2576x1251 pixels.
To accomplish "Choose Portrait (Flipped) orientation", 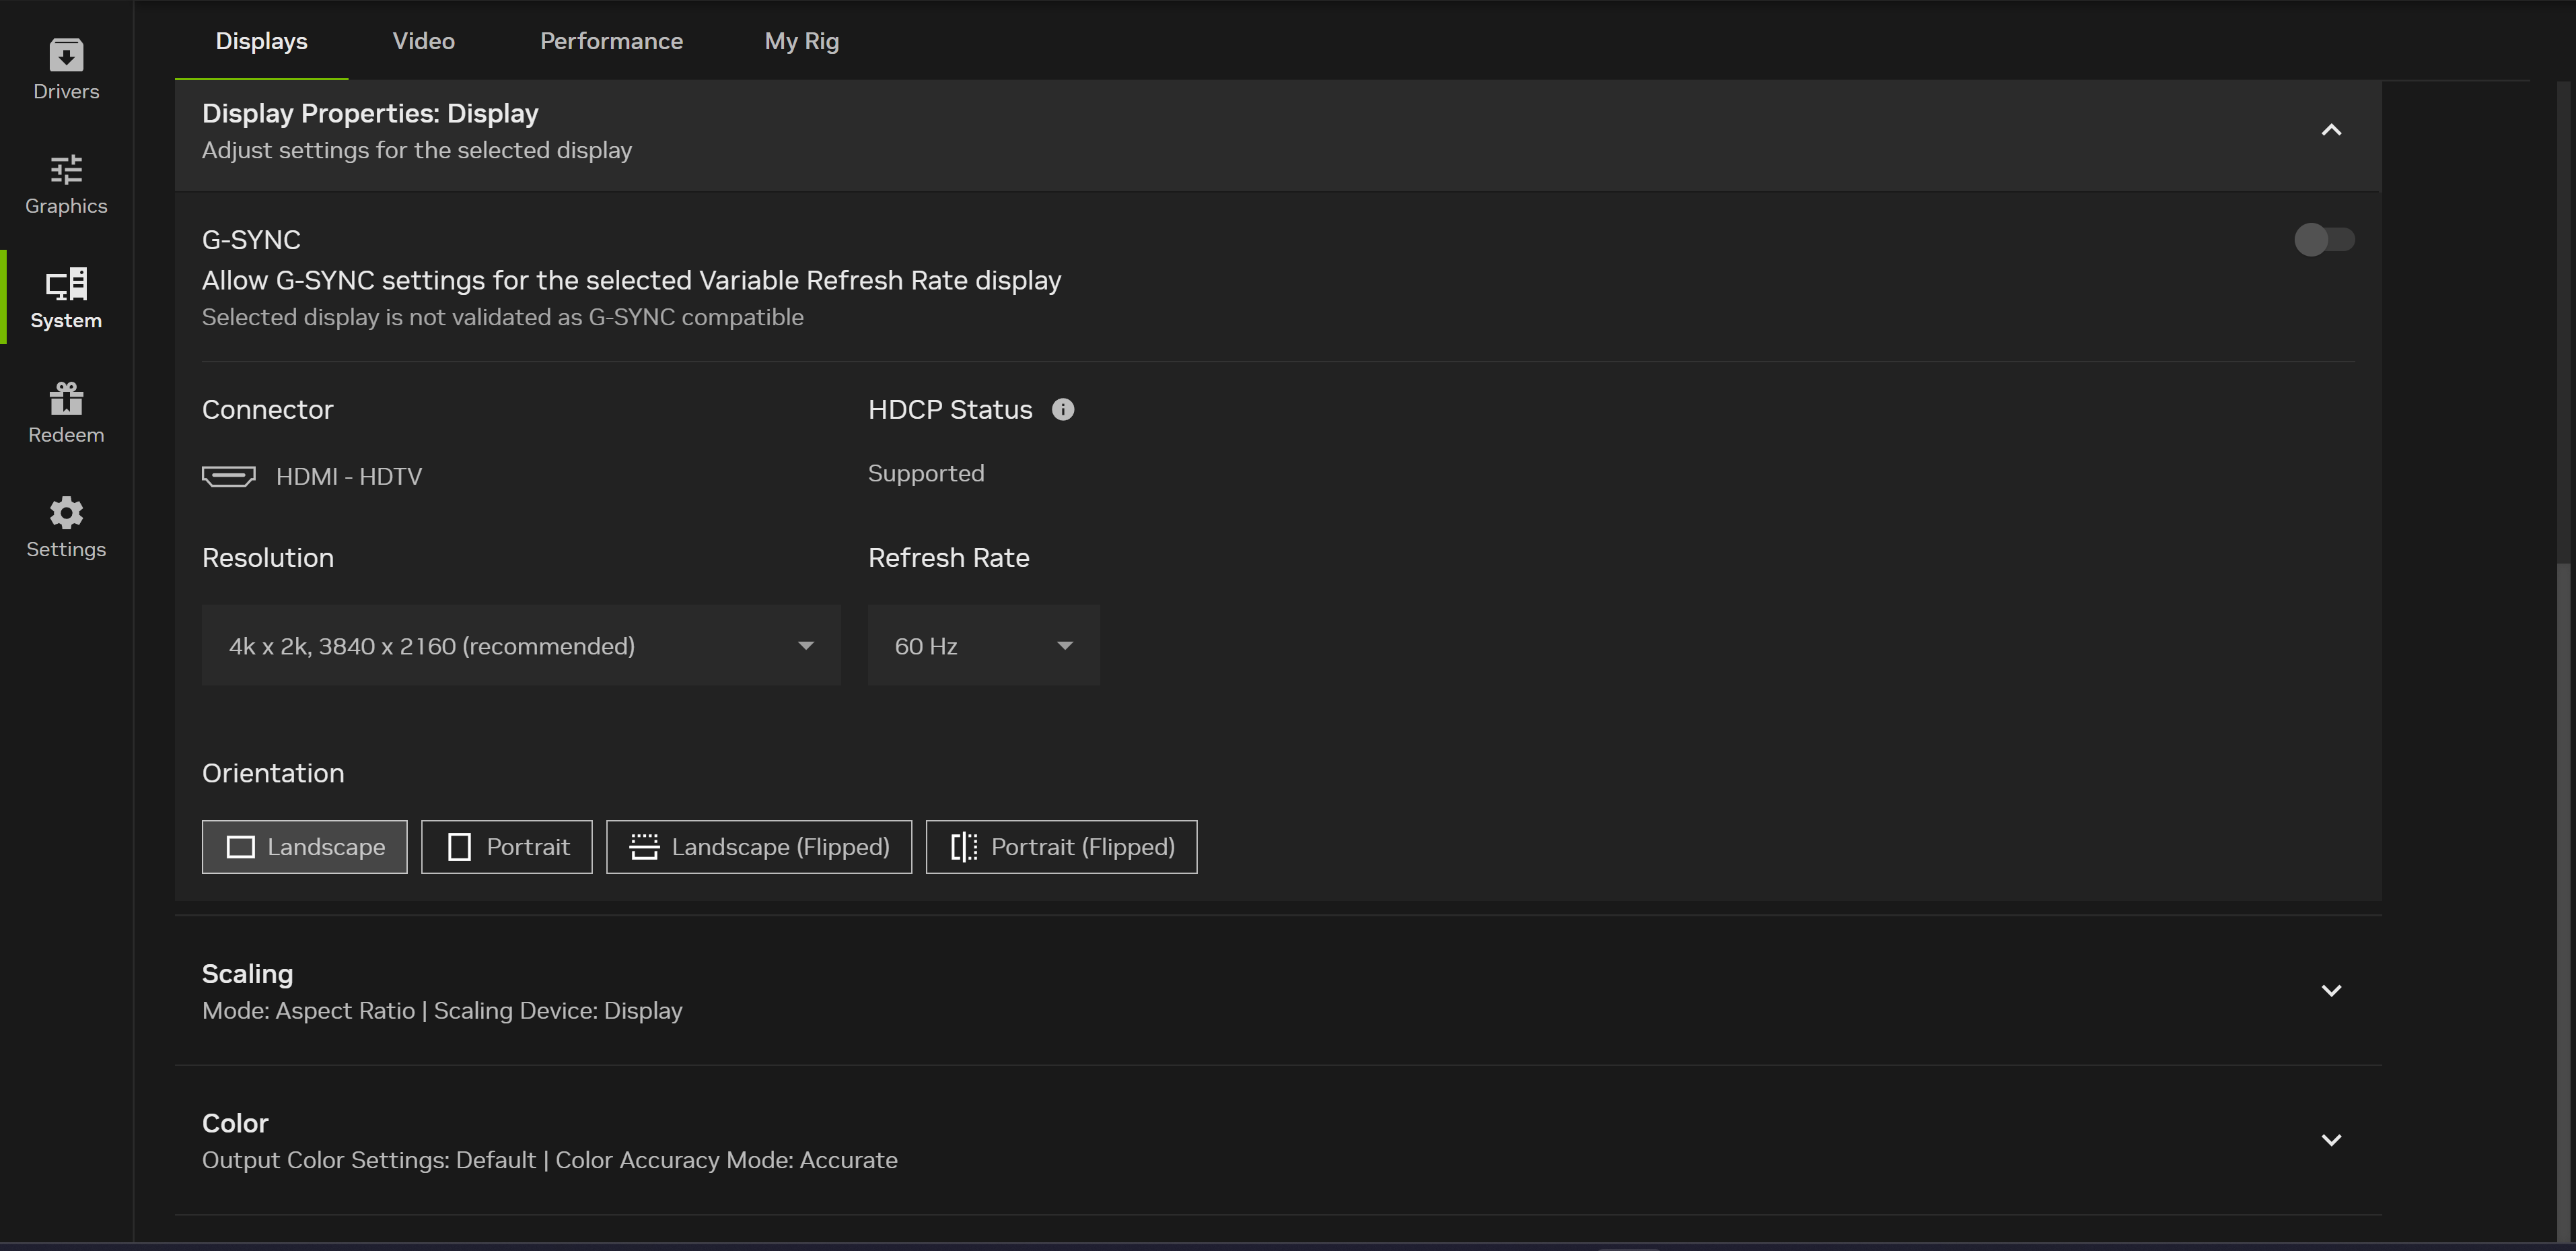I will [x=1061, y=846].
